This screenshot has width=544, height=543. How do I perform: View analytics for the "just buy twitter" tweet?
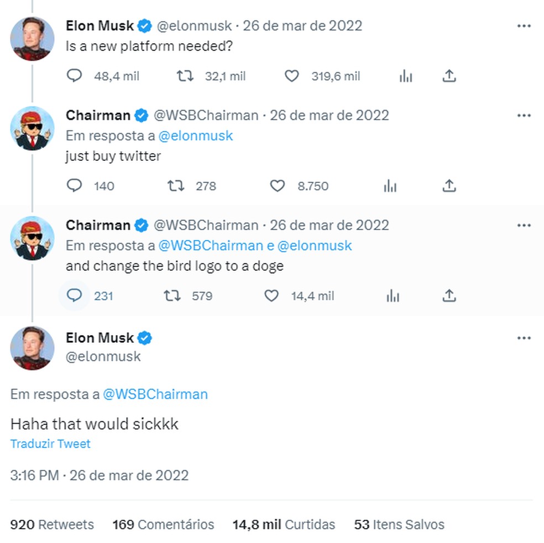(390, 186)
